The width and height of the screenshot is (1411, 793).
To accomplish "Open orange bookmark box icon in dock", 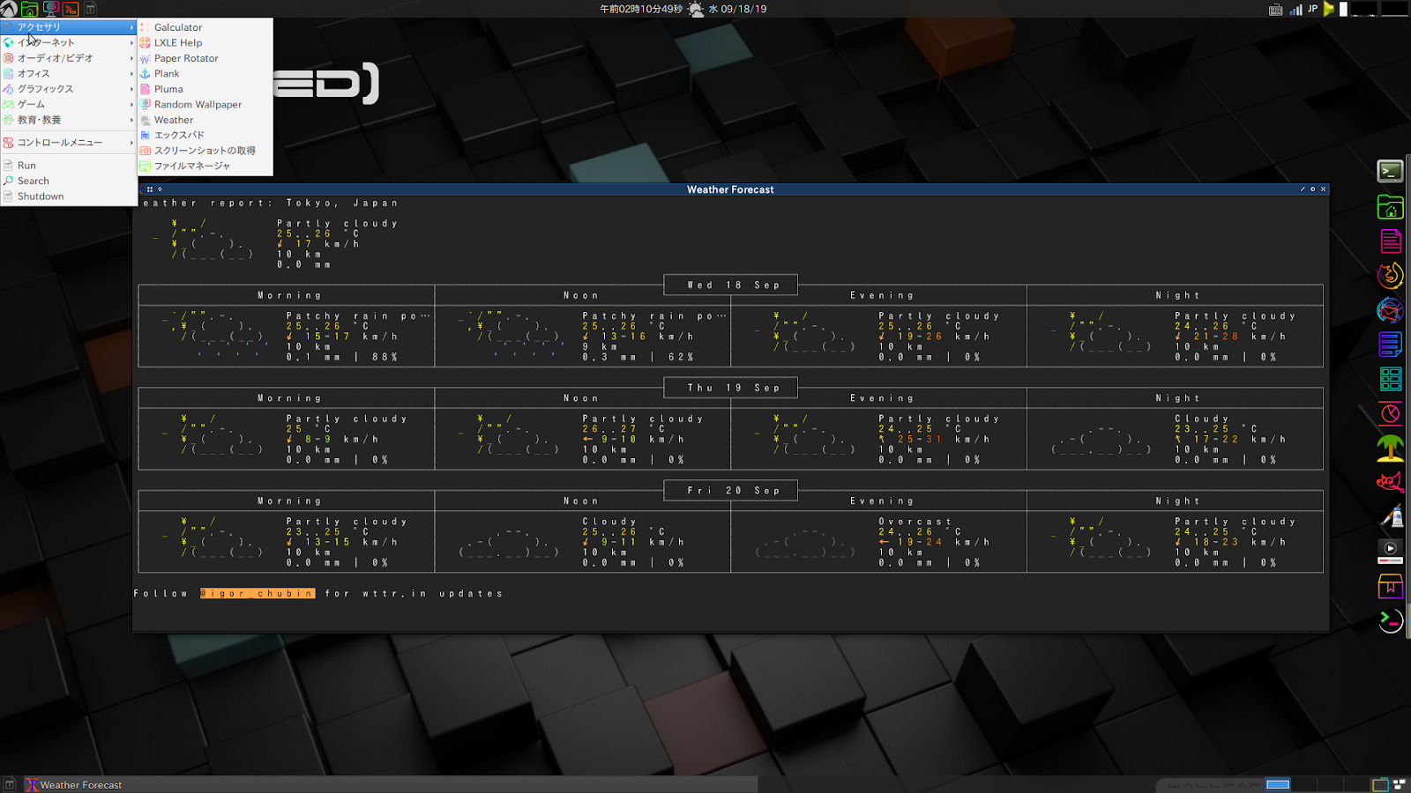I will pyautogui.click(x=1390, y=585).
